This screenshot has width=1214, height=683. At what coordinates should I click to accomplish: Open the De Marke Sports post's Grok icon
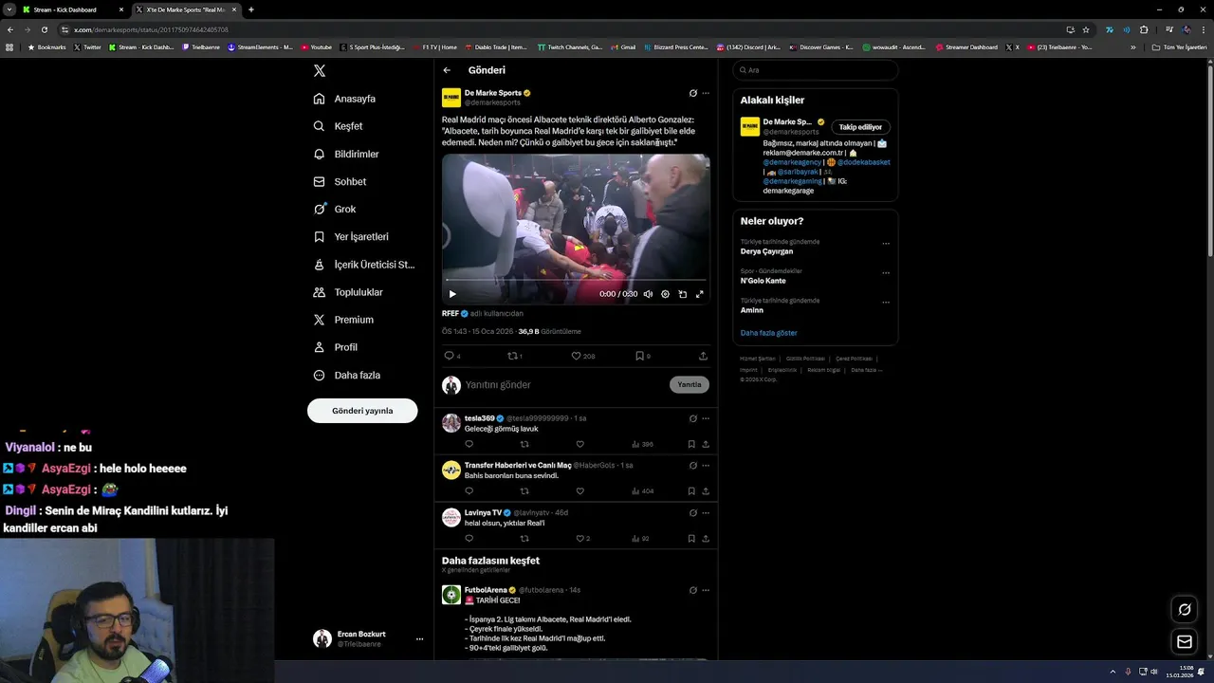pyautogui.click(x=692, y=93)
